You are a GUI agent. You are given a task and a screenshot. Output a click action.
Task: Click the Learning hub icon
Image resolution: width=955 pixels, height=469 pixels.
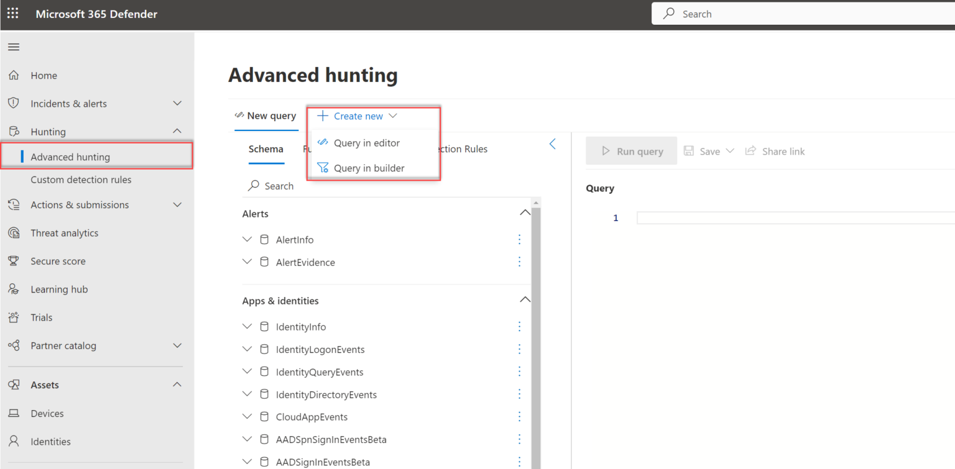click(14, 289)
